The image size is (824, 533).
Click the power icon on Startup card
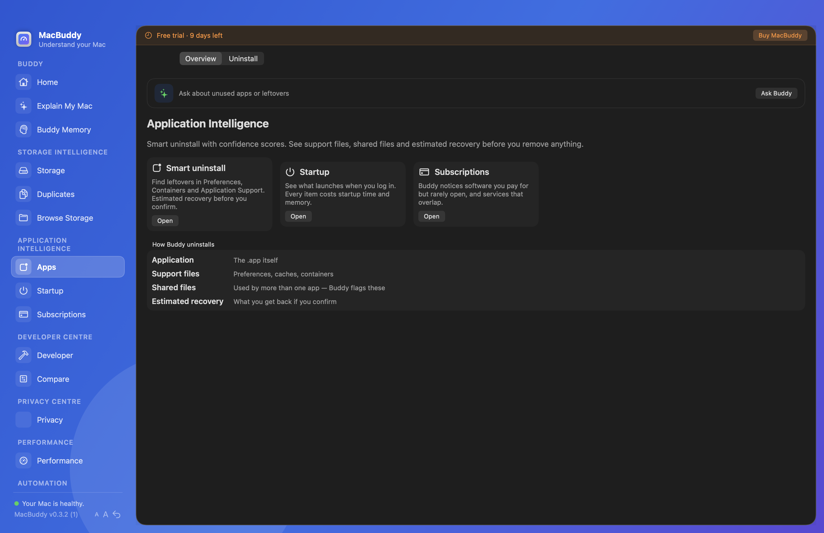(290, 172)
